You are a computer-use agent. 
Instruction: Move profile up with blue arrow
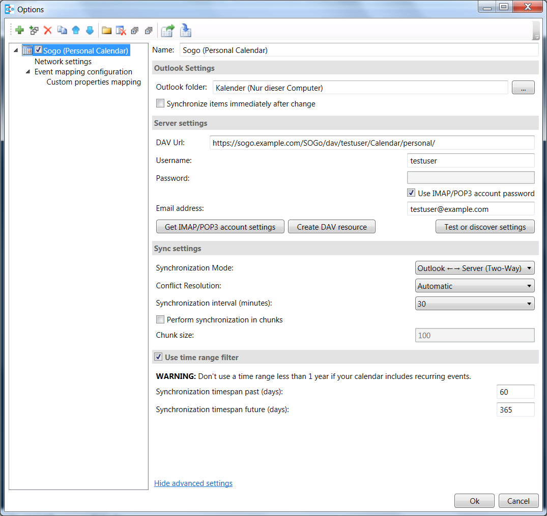(76, 31)
